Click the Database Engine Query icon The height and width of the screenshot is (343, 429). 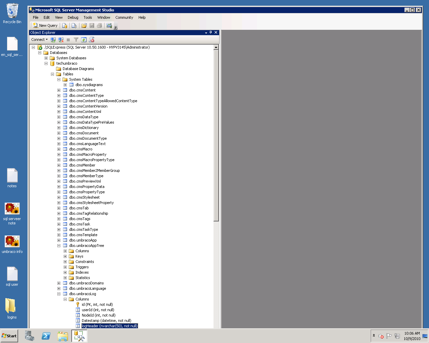click(x=65, y=25)
